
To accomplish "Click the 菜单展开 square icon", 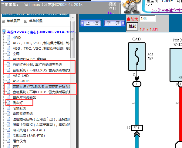I will point(3,21).
